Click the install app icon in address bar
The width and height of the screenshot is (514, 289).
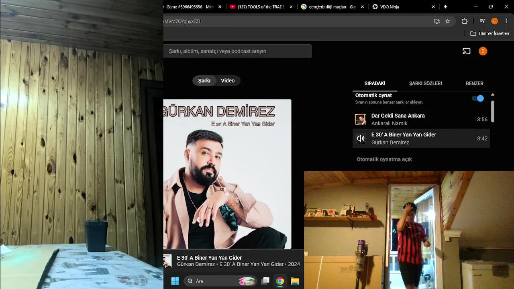coord(437,21)
